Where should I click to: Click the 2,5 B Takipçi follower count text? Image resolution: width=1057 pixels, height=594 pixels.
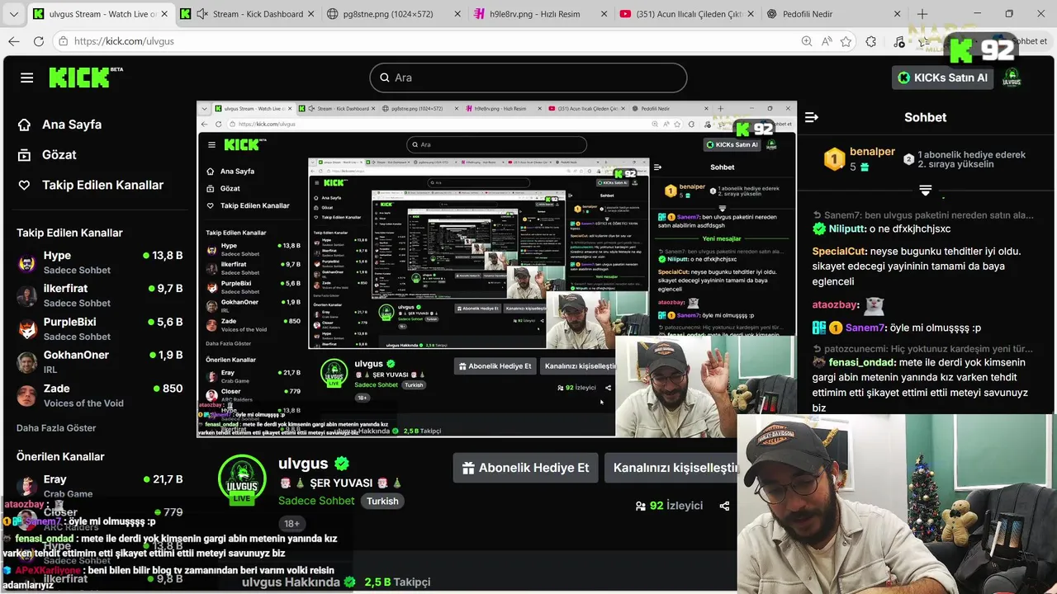[x=397, y=582]
